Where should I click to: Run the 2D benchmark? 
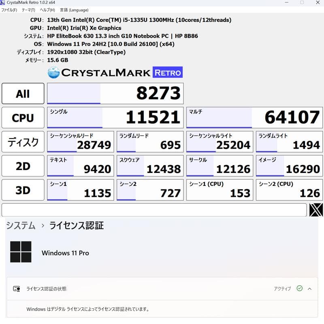click(23, 165)
